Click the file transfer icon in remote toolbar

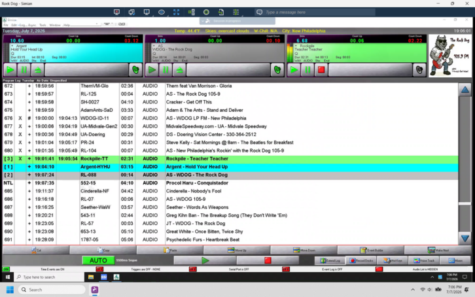[221, 12]
